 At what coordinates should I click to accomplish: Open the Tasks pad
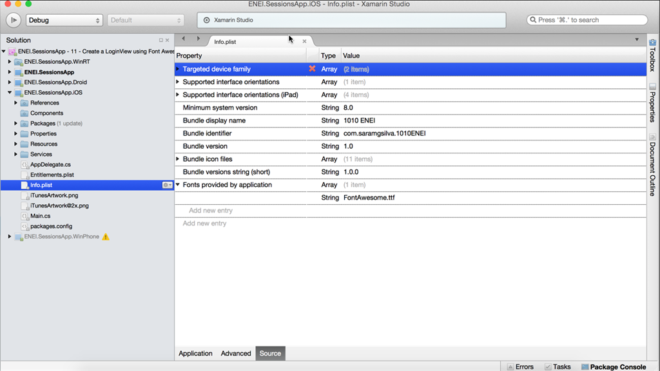click(558, 366)
